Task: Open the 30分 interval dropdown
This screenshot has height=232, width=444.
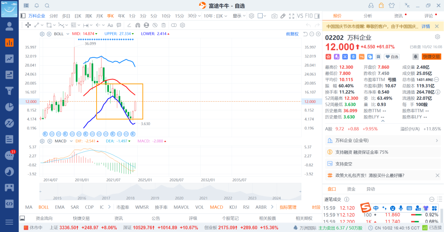Action: (194, 16)
